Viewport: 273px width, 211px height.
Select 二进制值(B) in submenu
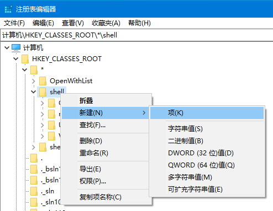point(207,141)
